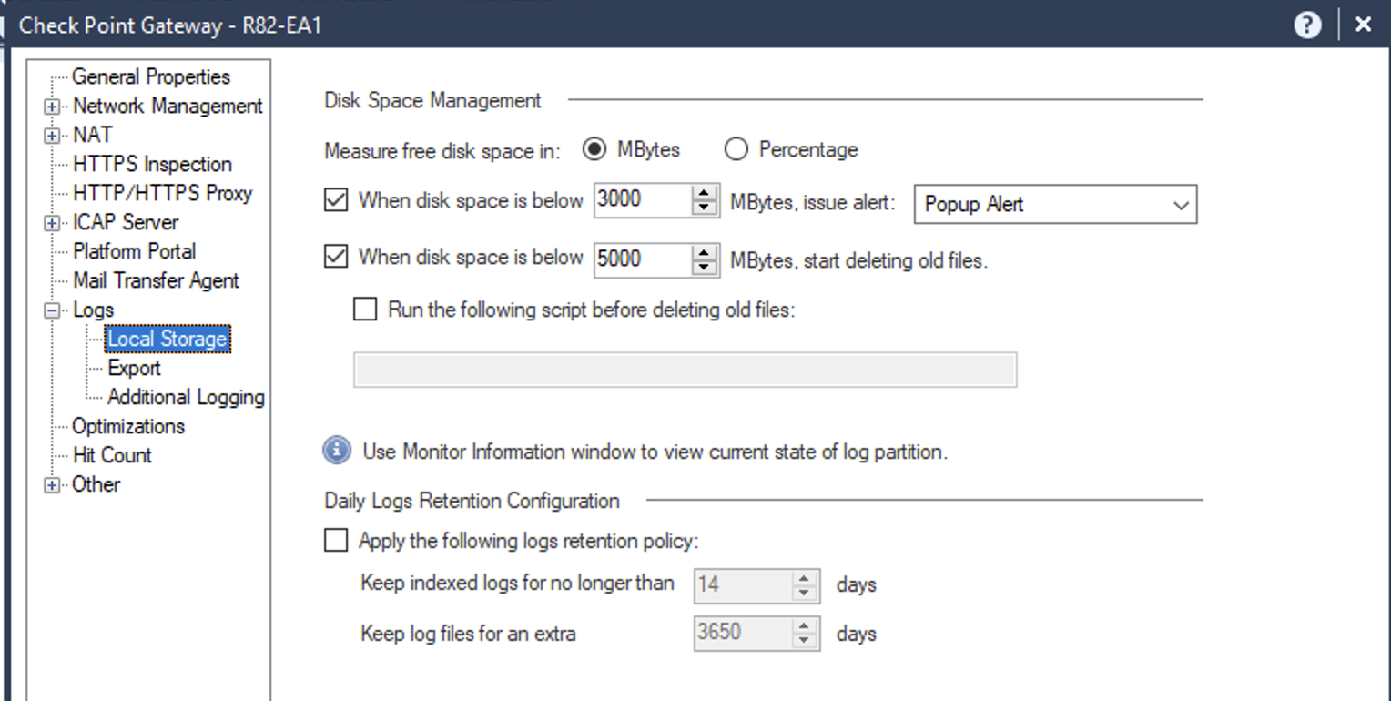Image resolution: width=1391 pixels, height=701 pixels.
Task: Select the Percentage radio button
Action: (x=736, y=149)
